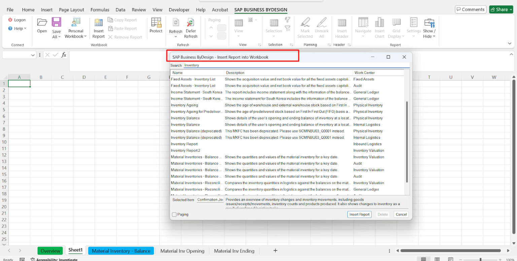Viewport: 517px width, 261px height.
Task: Open the Material Inventory - Balance sheet
Action: pyautogui.click(x=121, y=251)
